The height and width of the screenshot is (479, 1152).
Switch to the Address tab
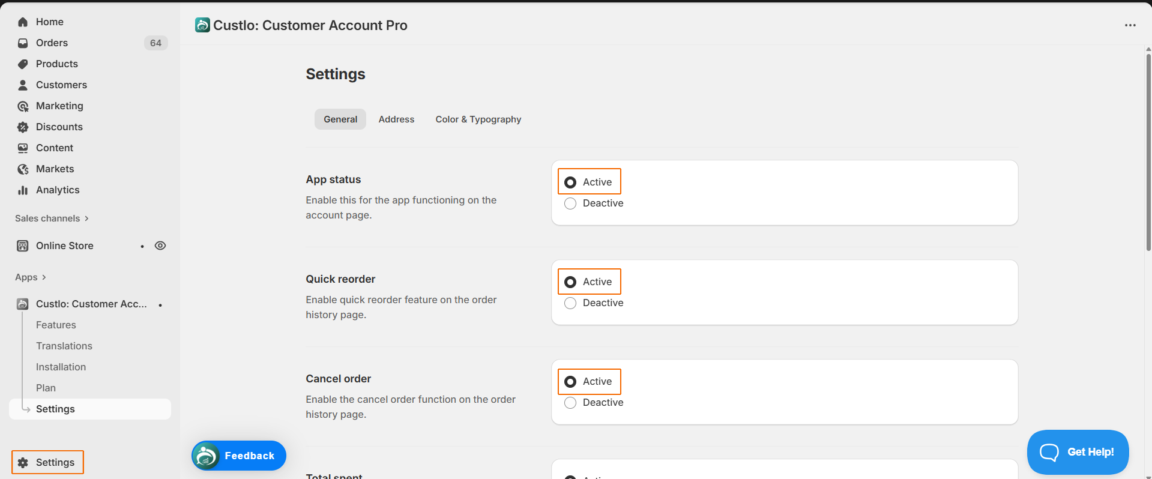pyautogui.click(x=396, y=119)
